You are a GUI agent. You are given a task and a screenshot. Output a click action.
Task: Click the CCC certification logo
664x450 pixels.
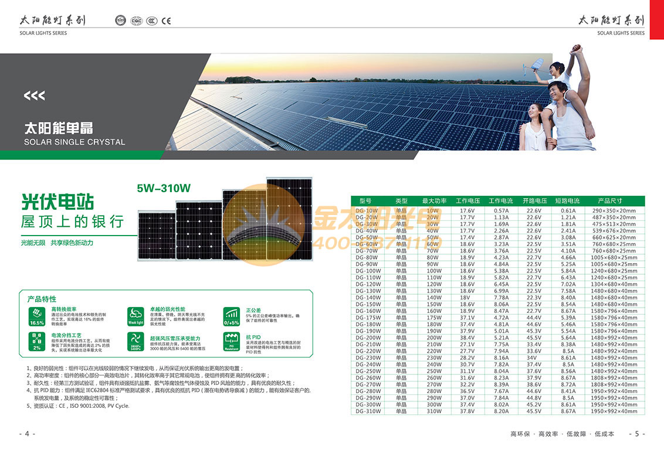(x=151, y=21)
